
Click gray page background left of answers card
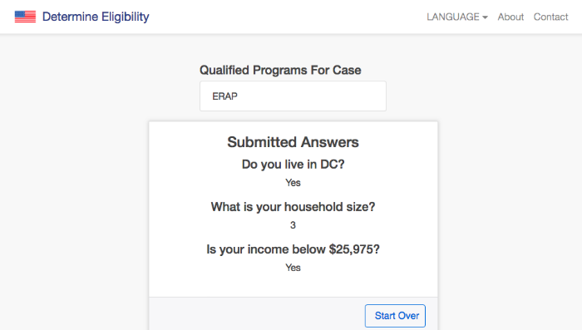74,223
